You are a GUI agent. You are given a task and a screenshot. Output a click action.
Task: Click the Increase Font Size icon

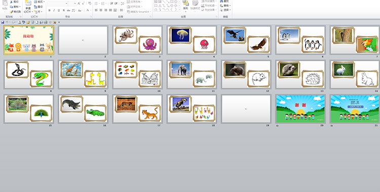pos(79,4)
